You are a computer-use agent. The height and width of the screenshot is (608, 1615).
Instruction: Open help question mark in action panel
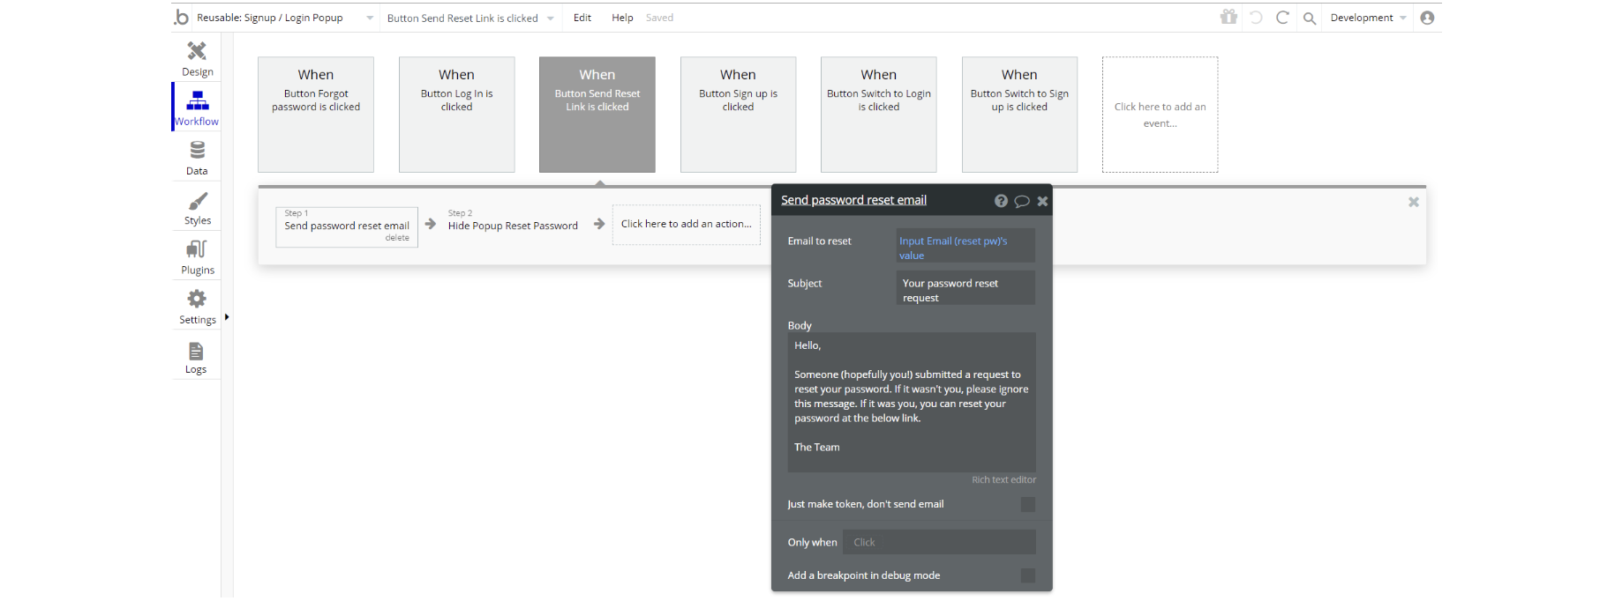pyautogui.click(x=1001, y=201)
